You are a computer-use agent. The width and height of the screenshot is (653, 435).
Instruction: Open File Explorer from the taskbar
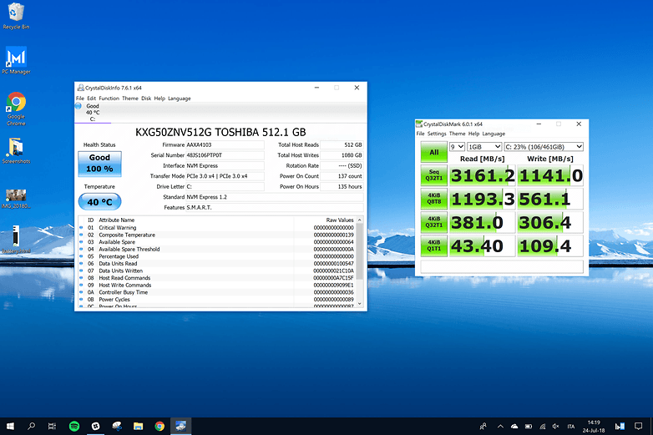pos(139,426)
